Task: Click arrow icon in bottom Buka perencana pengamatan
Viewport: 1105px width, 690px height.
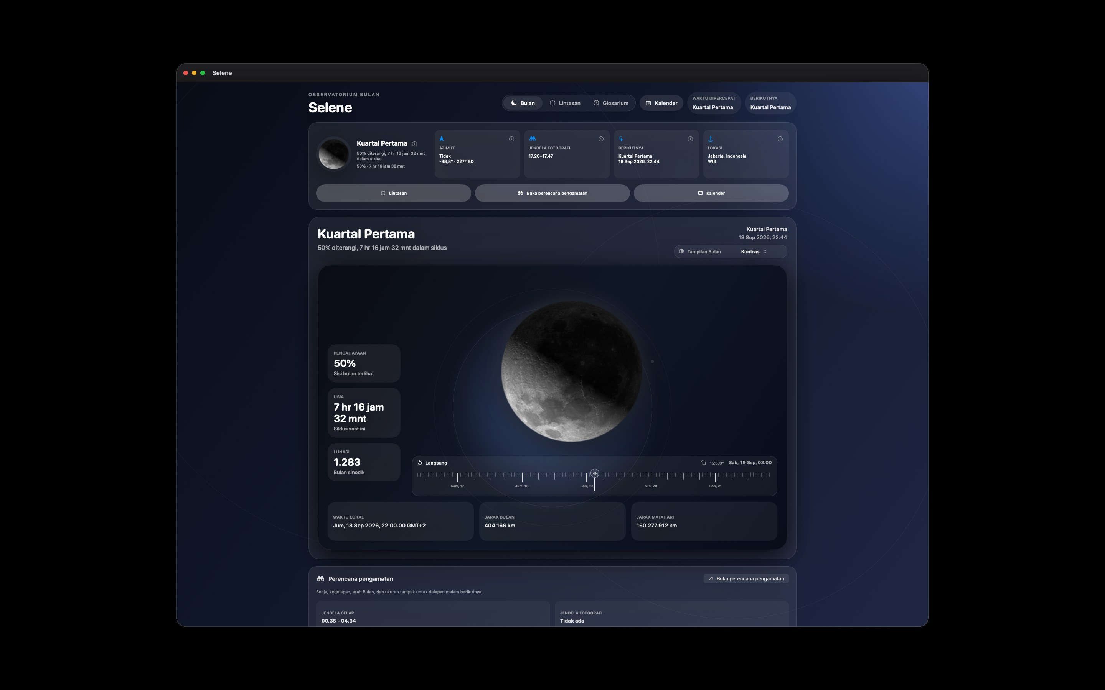Action: (711, 579)
